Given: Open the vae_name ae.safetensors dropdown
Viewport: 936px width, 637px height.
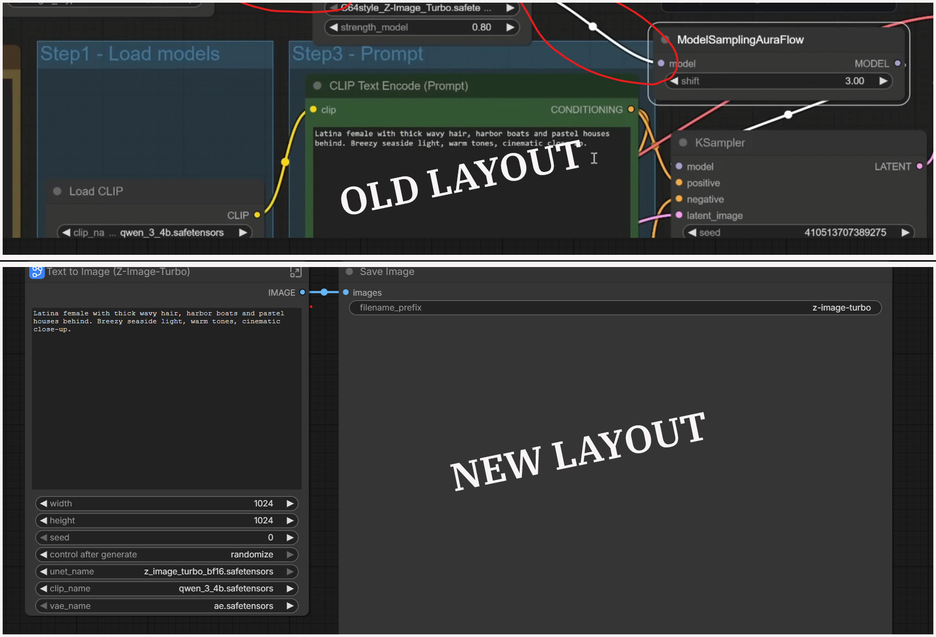Looking at the screenshot, I should [x=167, y=606].
